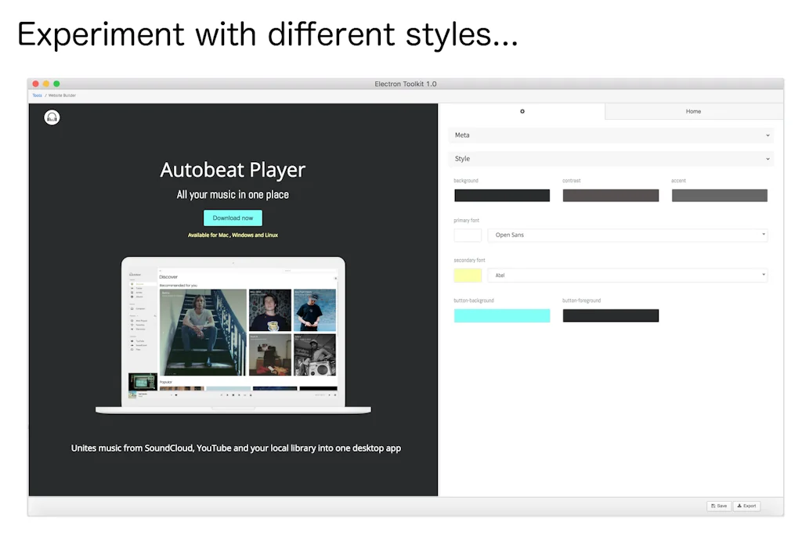Screen dimensions: 802x533
Task: Click the headphones logo in the site preview
Action: pos(51,117)
